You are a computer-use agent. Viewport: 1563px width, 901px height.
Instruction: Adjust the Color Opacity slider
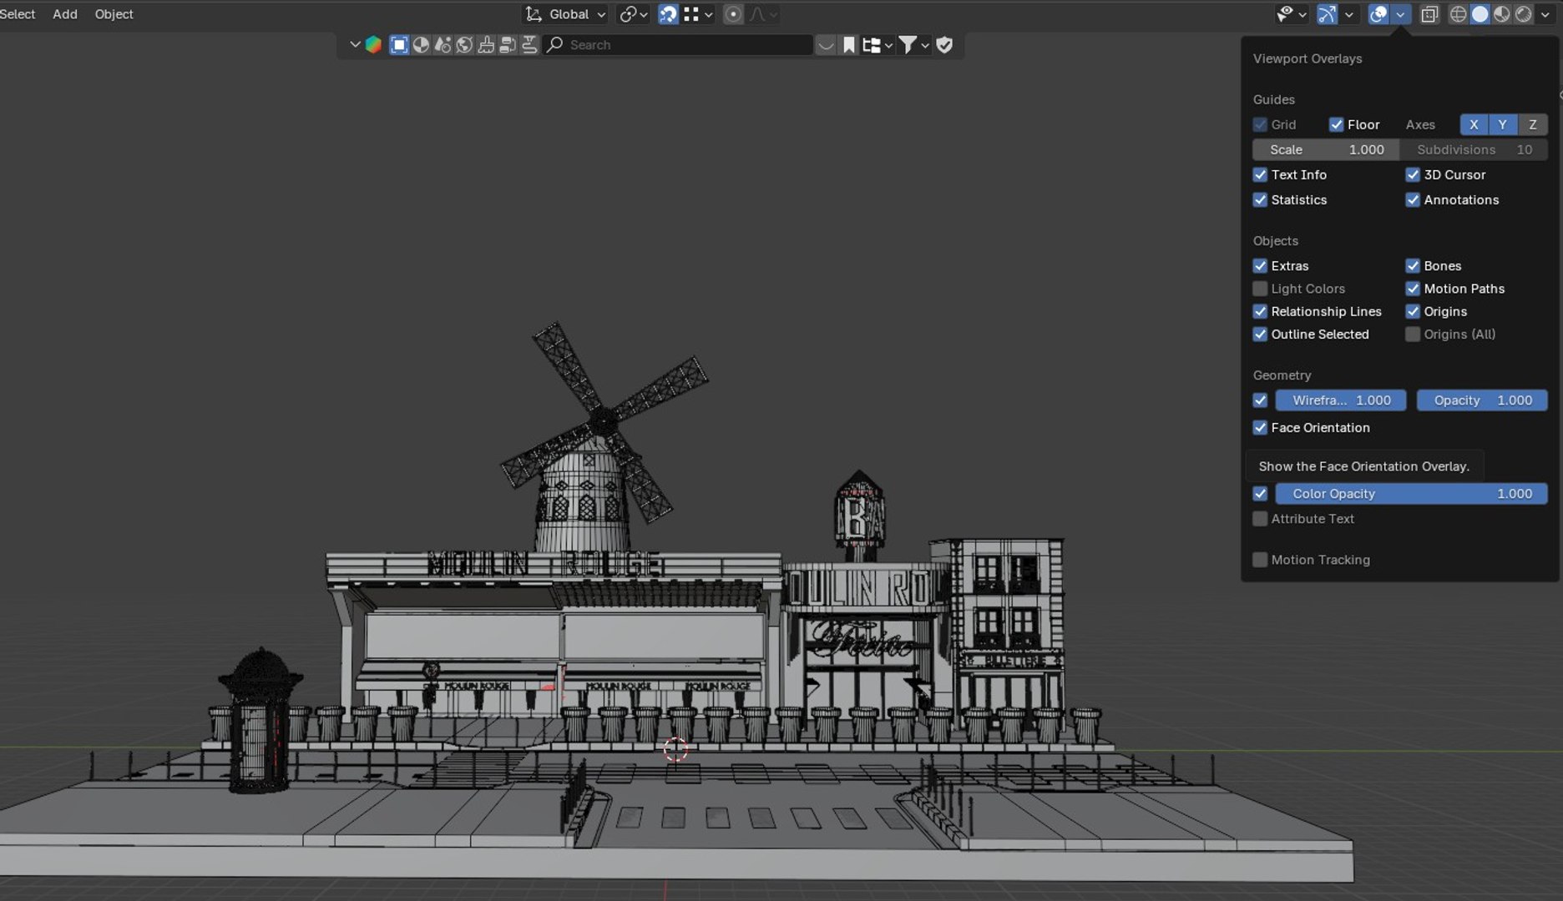1411,494
